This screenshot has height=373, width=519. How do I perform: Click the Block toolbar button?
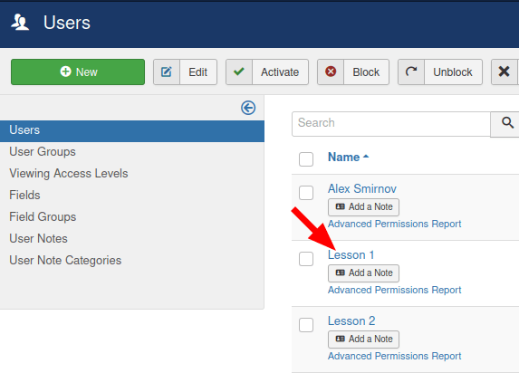pos(353,72)
